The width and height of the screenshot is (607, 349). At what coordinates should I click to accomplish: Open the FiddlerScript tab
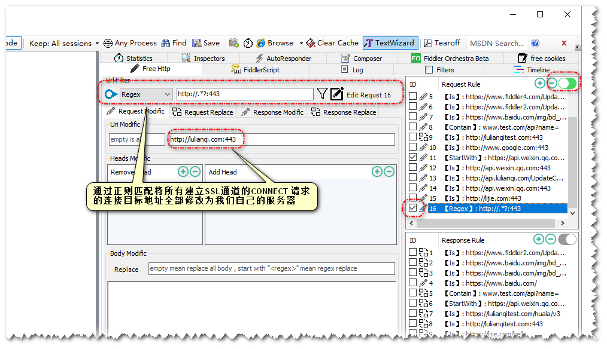pyautogui.click(x=255, y=69)
